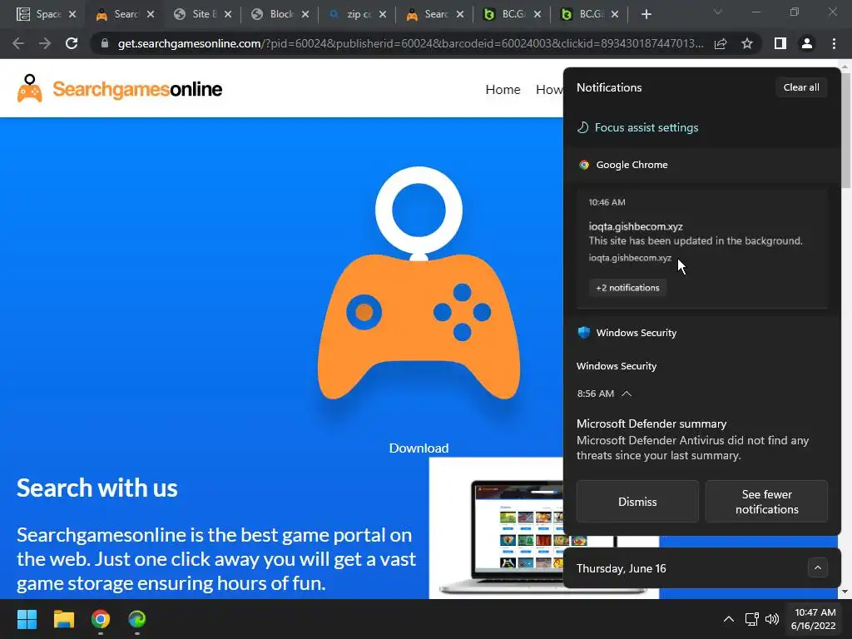Close the Site B tab

228,14
